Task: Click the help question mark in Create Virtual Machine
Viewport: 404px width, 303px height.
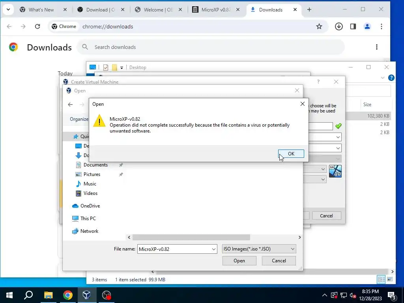Action: coord(318,82)
